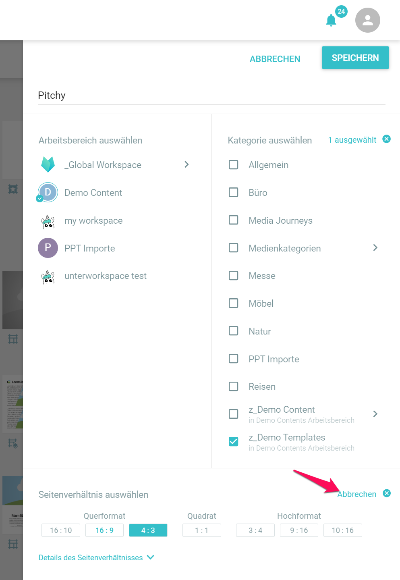The height and width of the screenshot is (580, 400).
Task: Open the notifications bell icon
Action: pyautogui.click(x=331, y=20)
